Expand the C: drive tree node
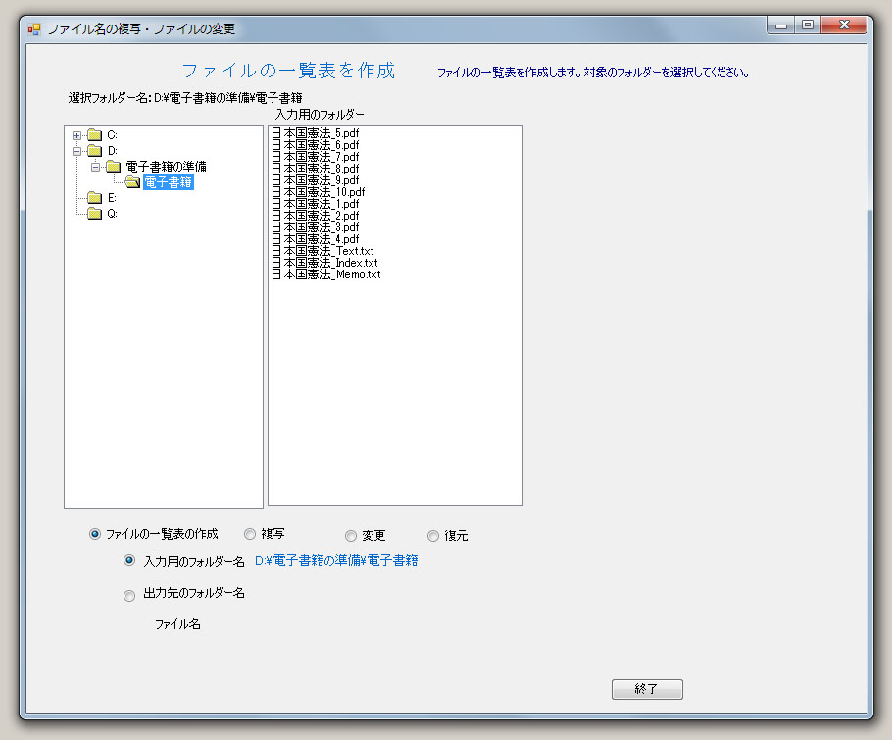This screenshot has height=740, width=892. 77,135
